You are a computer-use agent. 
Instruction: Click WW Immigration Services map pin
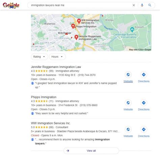(x=79, y=21)
